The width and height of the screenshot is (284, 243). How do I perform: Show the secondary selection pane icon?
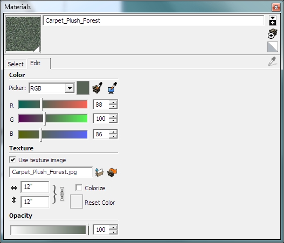[x=273, y=20]
